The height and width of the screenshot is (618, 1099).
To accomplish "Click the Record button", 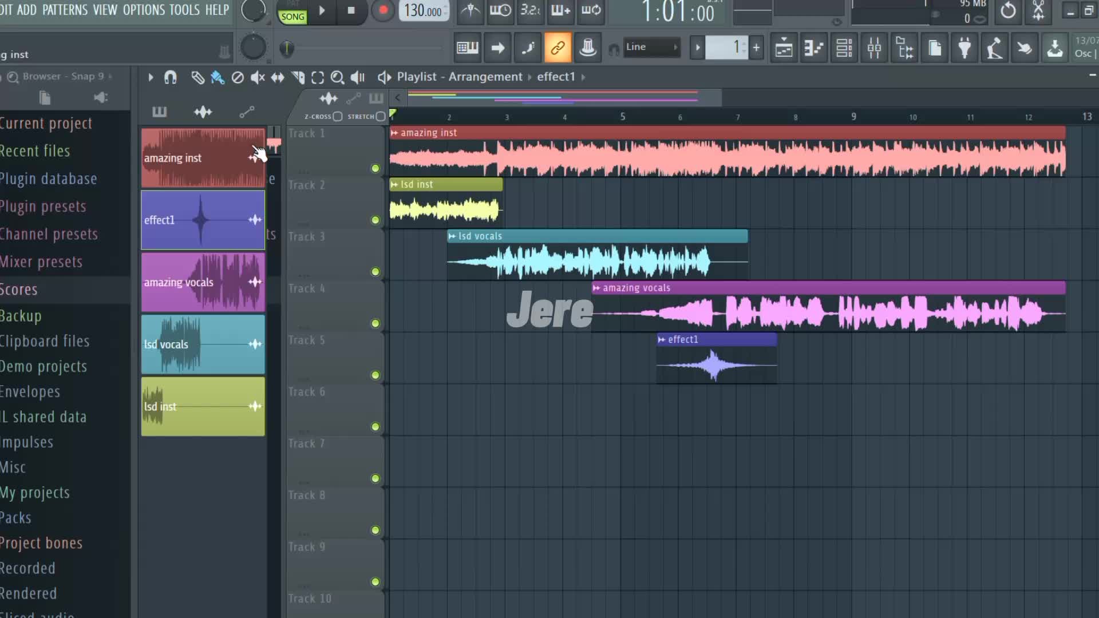I will pos(383,10).
